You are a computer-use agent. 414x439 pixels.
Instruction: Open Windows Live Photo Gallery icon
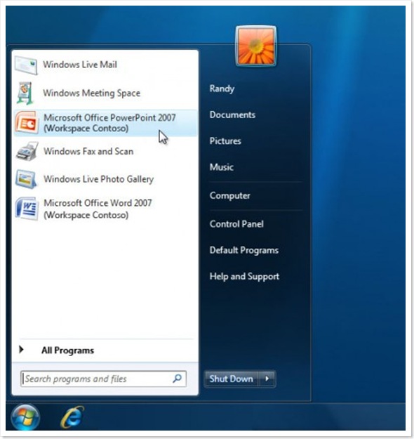click(26, 179)
